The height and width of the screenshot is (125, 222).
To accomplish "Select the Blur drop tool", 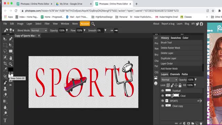I will click(x=5, y=107).
